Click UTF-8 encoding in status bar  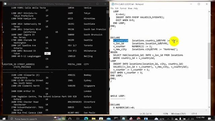pos(194,114)
